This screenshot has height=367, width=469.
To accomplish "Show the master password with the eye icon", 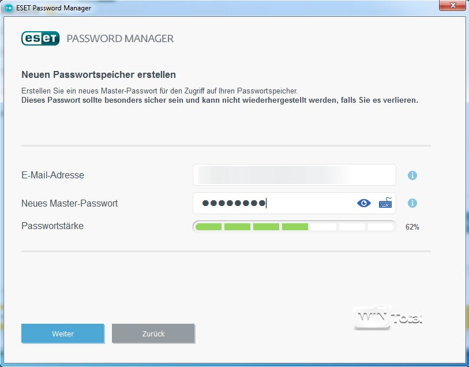I will (363, 203).
